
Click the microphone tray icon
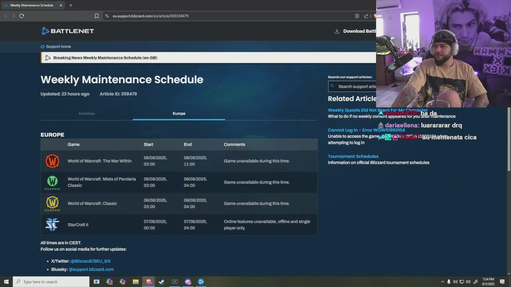pos(449,282)
